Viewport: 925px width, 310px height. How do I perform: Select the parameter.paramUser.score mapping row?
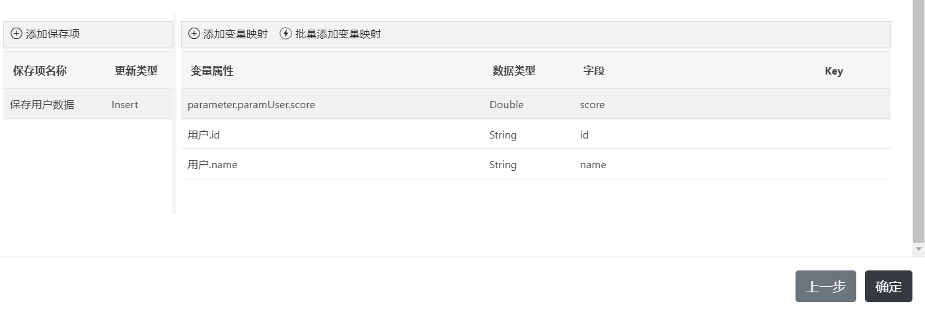click(x=251, y=104)
